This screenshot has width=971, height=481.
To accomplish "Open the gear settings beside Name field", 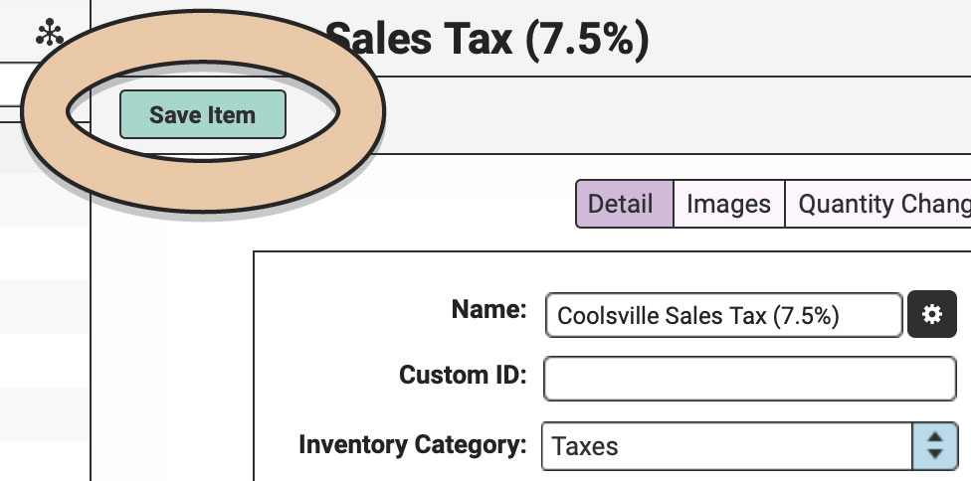I will (932, 315).
